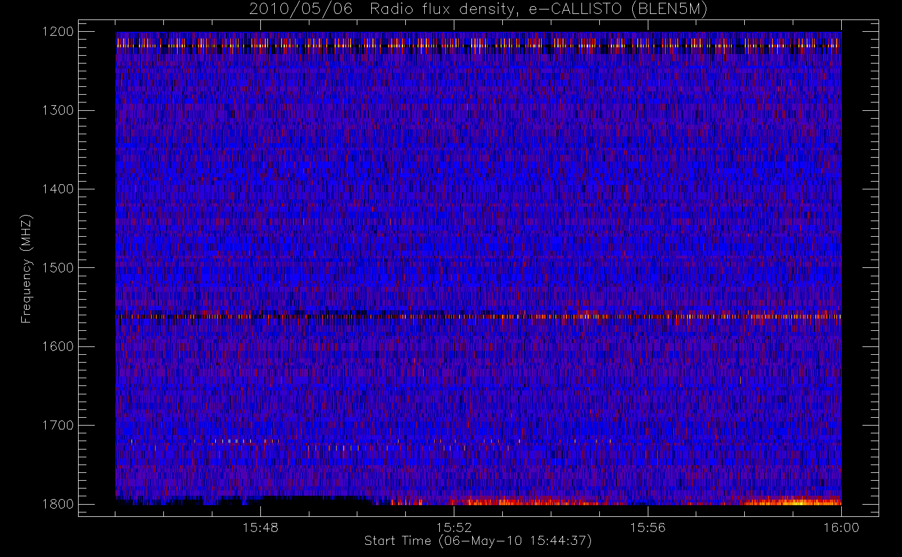This screenshot has width=902, height=557.
Task: Click the 1700 frequency tick label
Action: (x=58, y=426)
